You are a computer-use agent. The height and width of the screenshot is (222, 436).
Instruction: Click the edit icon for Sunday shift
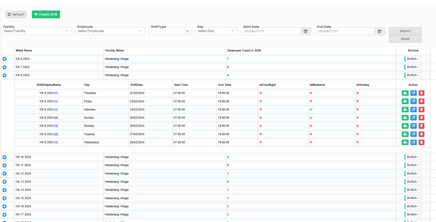tap(413, 118)
